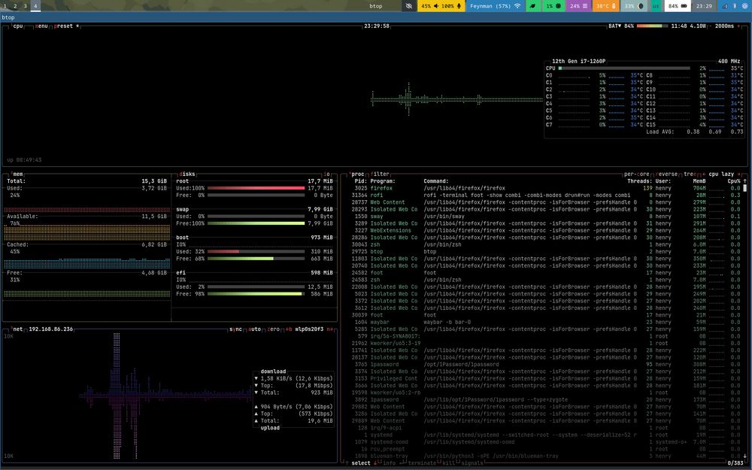Click the 84% battery icon in bar
Viewport: 752px width, 470px height.
tap(684, 6)
